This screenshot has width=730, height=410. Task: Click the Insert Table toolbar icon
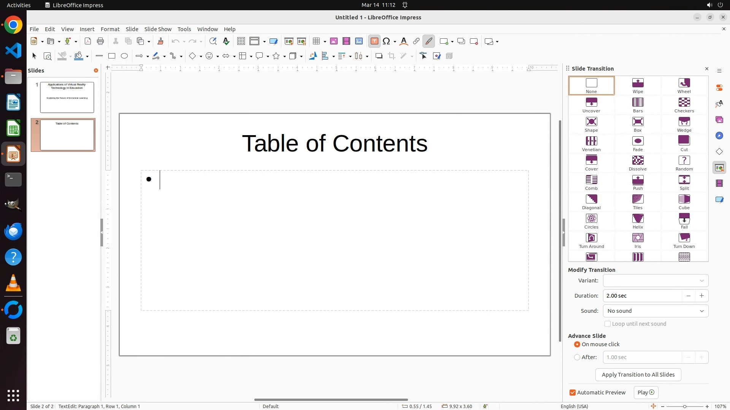tap(316, 41)
